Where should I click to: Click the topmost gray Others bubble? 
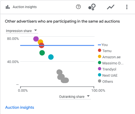(x=59, y=72)
